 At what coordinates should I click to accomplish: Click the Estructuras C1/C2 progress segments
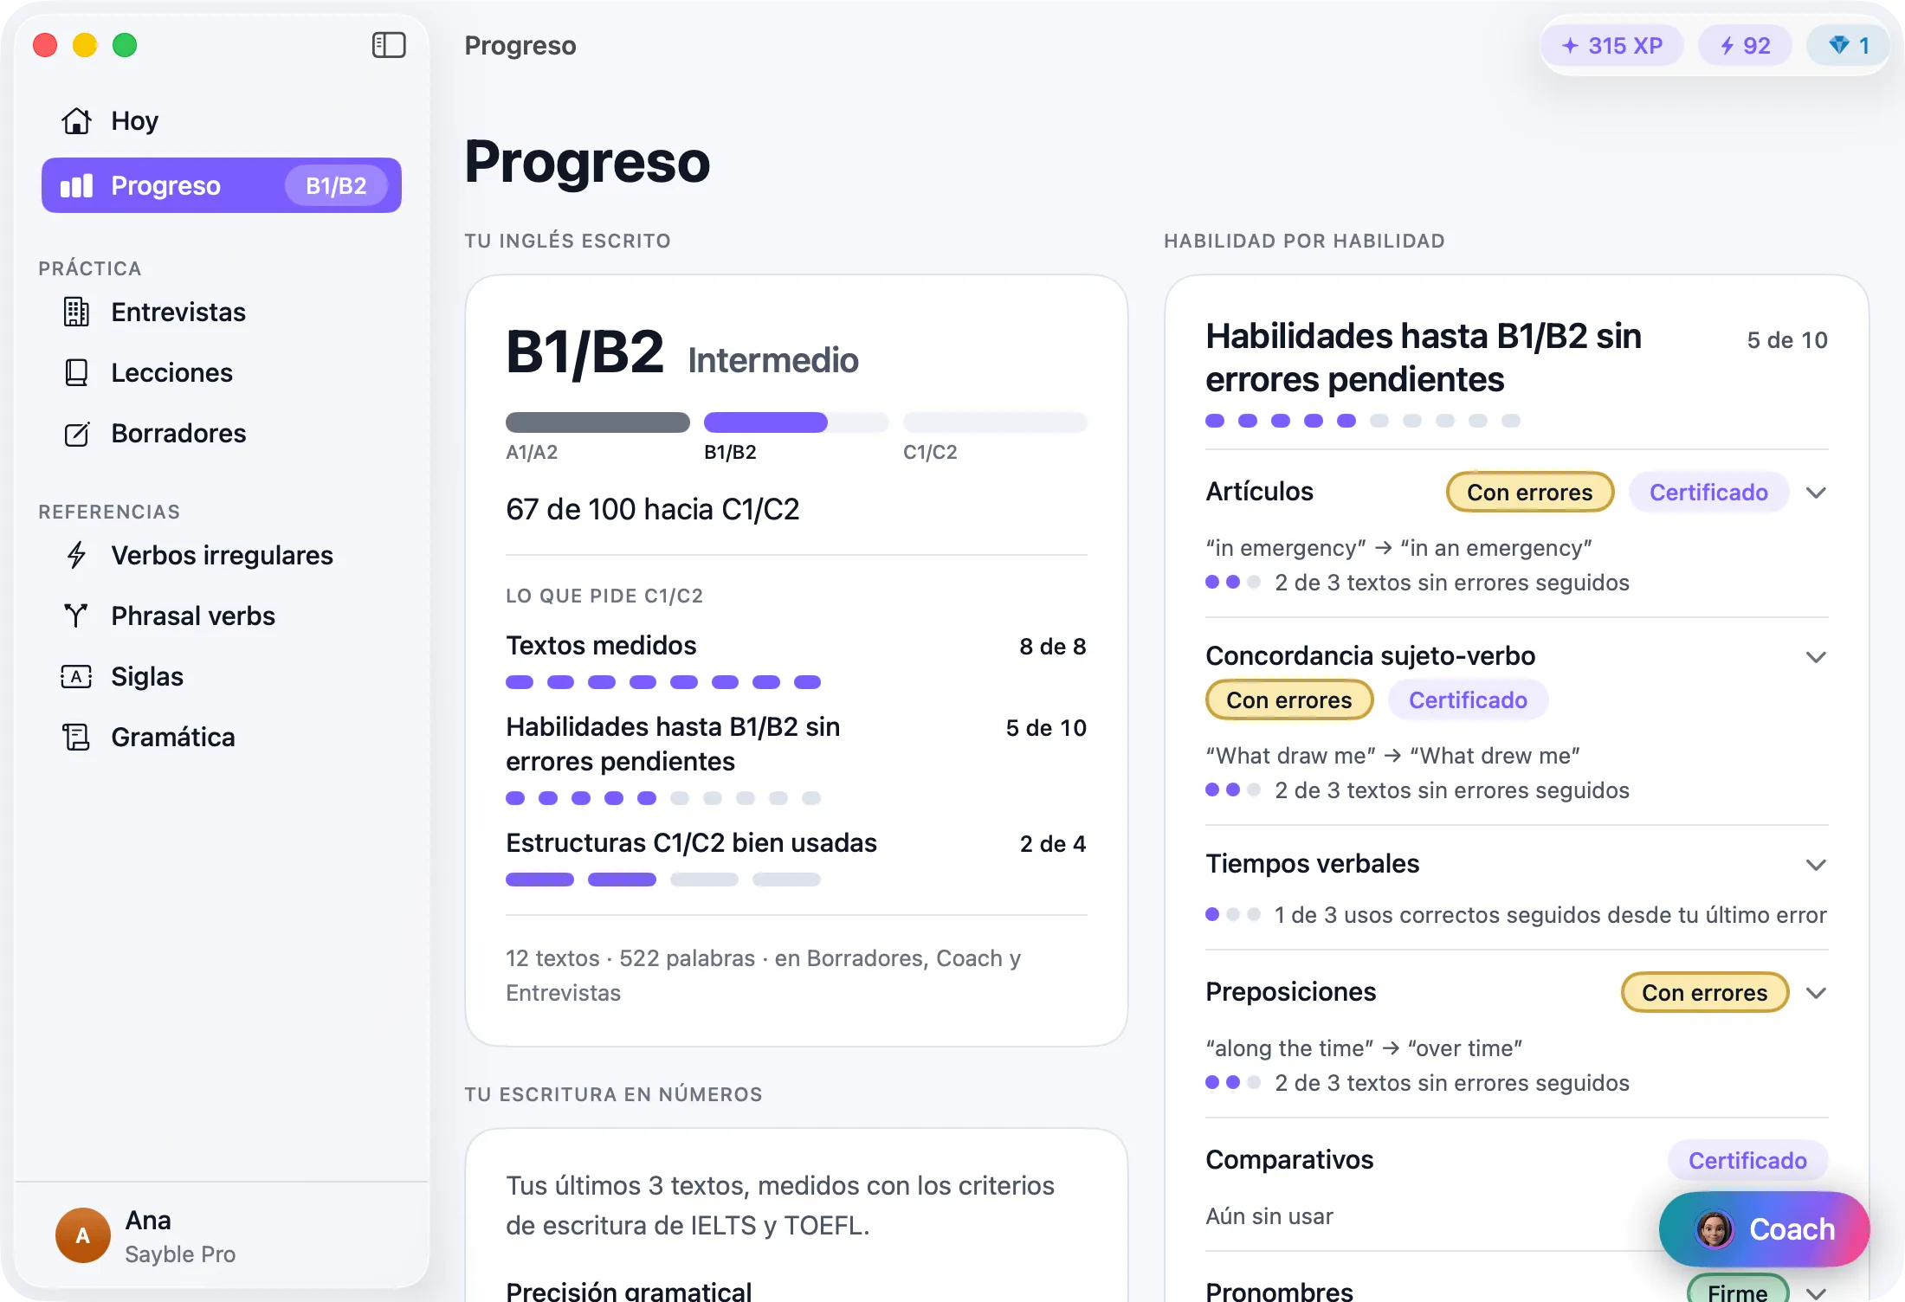663,880
